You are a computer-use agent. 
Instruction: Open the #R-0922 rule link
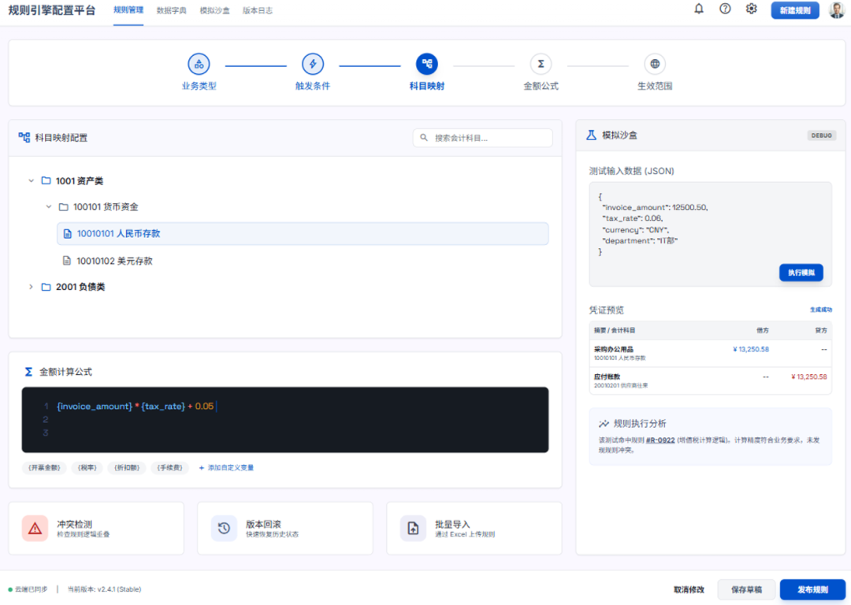tap(660, 440)
